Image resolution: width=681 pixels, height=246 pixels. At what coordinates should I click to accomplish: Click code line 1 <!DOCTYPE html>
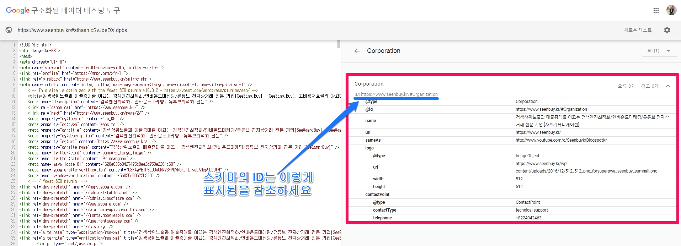(x=35, y=45)
